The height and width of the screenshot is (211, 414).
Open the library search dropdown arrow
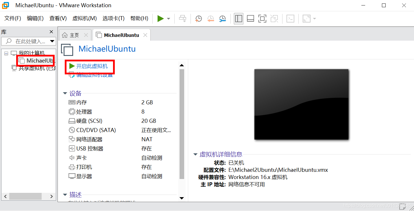[52, 41]
